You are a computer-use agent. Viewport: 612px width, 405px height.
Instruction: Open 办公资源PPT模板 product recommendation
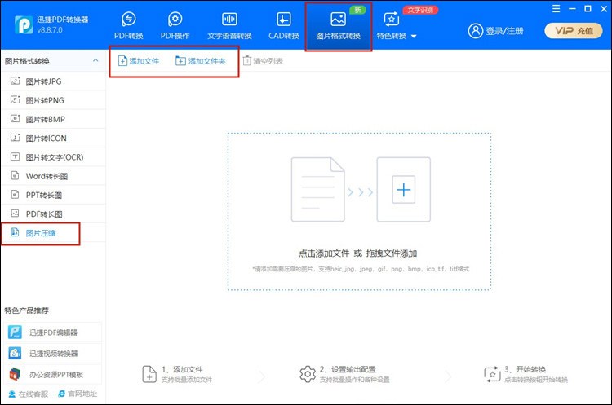click(54, 375)
